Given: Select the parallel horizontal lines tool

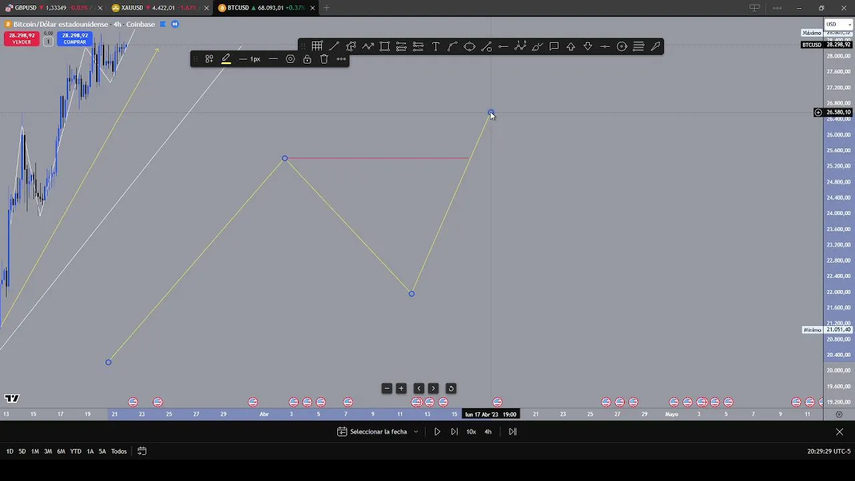Looking at the screenshot, I should tap(639, 46).
